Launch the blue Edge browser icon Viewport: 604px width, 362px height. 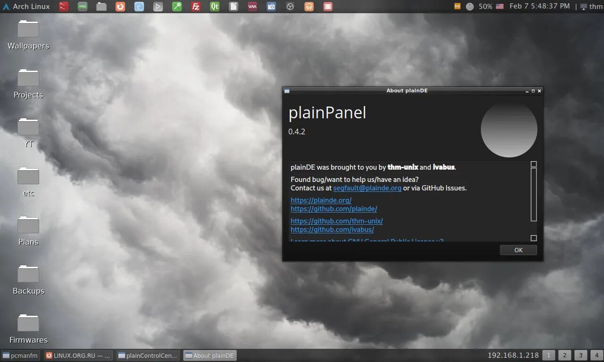click(x=139, y=7)
